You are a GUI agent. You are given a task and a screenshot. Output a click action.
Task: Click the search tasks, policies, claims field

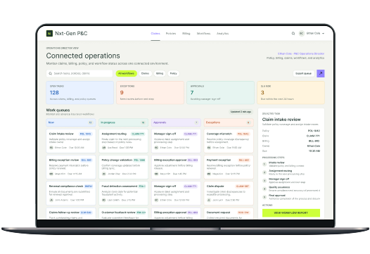pos(79,73)
